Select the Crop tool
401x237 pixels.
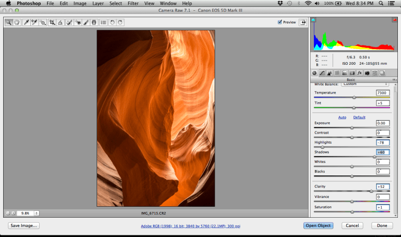(52, 22)
